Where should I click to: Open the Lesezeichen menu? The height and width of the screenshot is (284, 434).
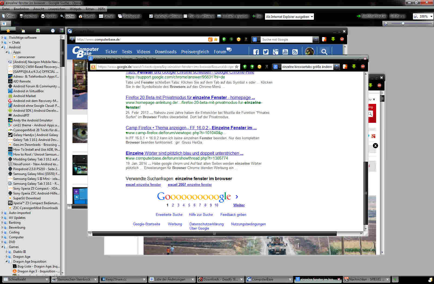coord(57,9)
